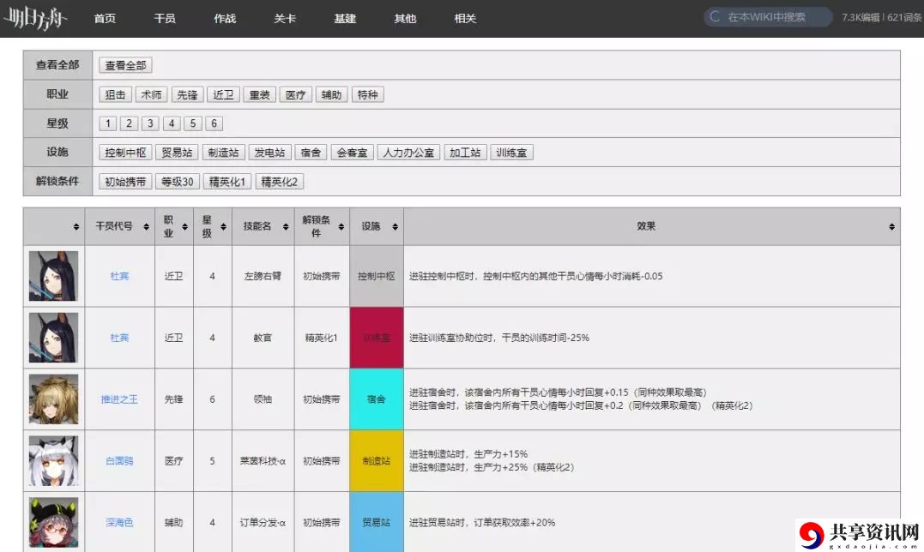Open the 基建 navigation menu
Viewport: 924px width, 552px height.
(346, 19)
